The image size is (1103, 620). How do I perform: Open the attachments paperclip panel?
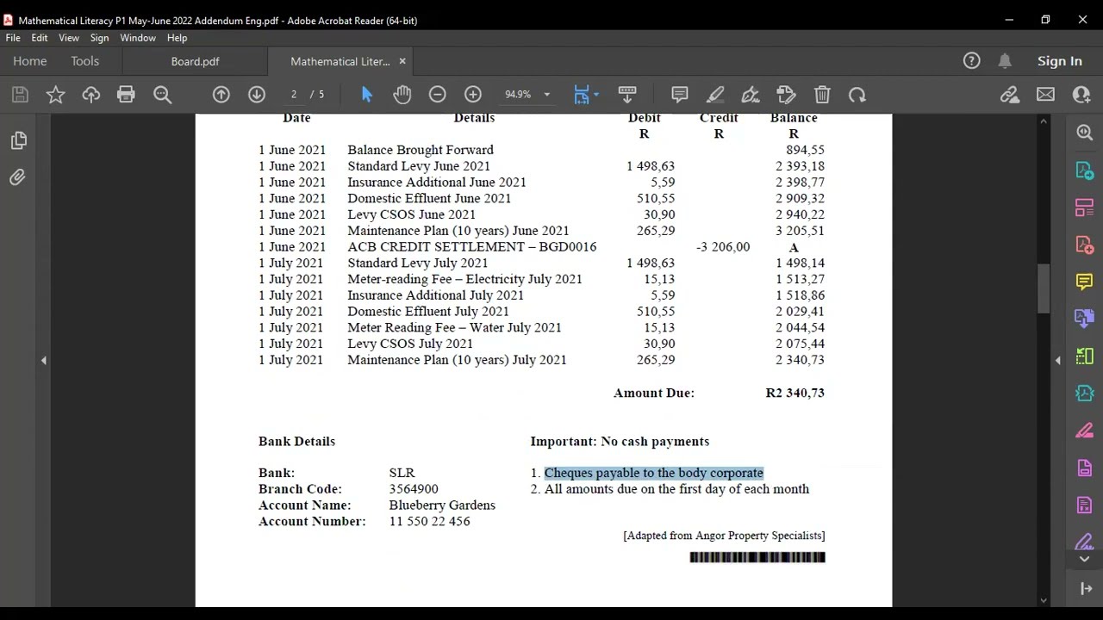click(17, 177)
